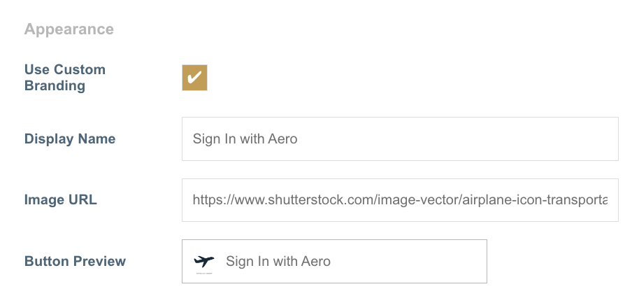The width and height of the screenshot is (632, 303).
Task: Focus the Image URL input field
Action: [399, 200]
